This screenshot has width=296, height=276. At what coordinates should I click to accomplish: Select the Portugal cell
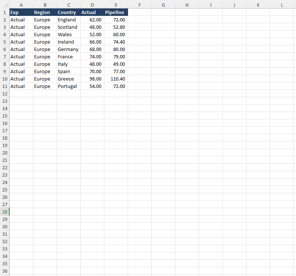pyautogui.click(x=69, y=86)
